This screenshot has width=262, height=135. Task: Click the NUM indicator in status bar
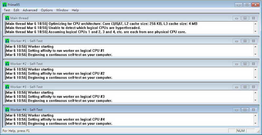pyautogui.click(x=241, y=131)
